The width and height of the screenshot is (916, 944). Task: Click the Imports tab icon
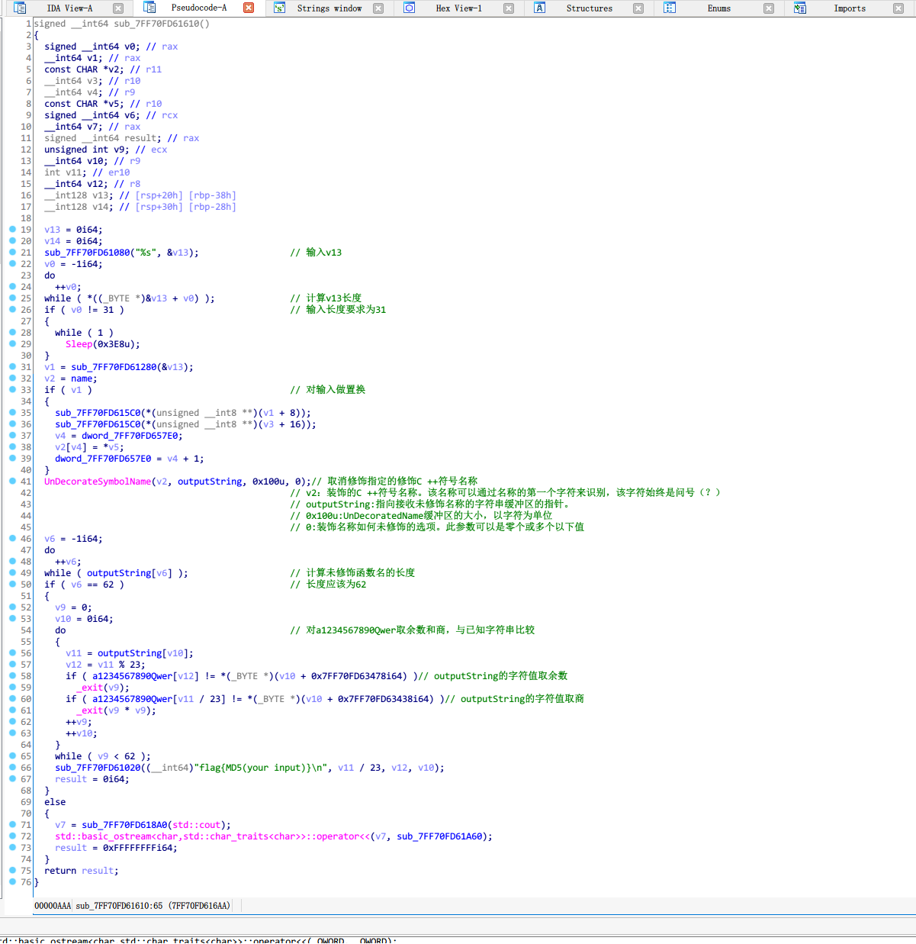click(800, 8)
